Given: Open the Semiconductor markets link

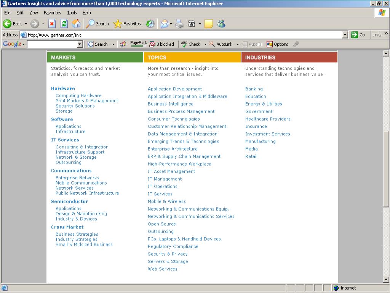Looking at the screenshot, I should pyautogui.click(x=69, y=201).
